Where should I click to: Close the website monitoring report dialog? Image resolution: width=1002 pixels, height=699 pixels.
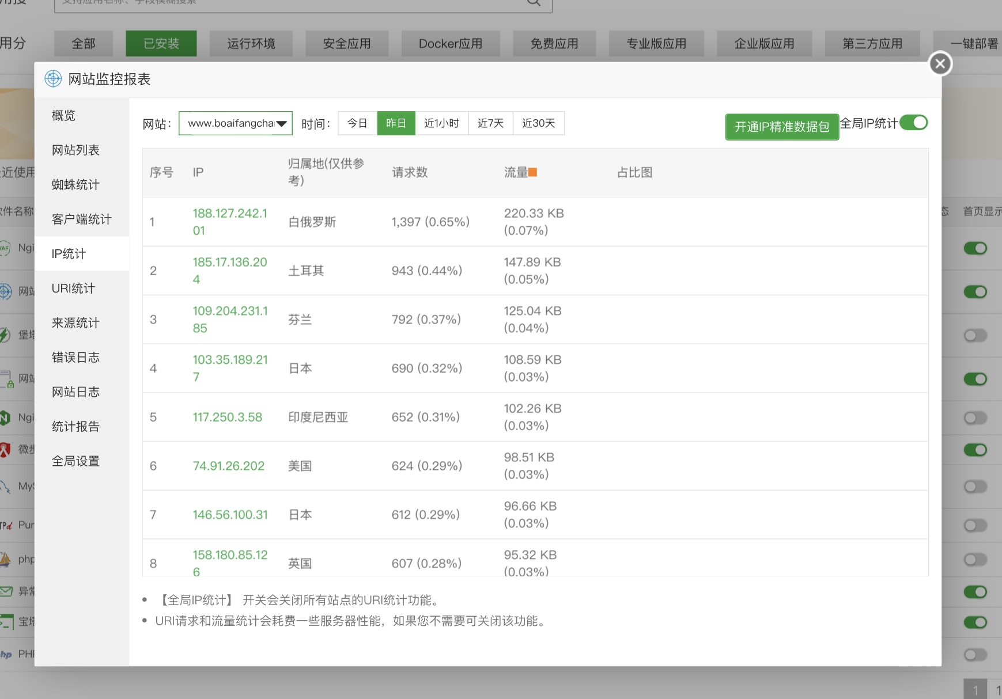(x=940, y=63)
